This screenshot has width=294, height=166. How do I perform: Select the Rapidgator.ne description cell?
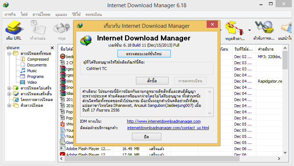pyautogui.click(x=270, y=81)
